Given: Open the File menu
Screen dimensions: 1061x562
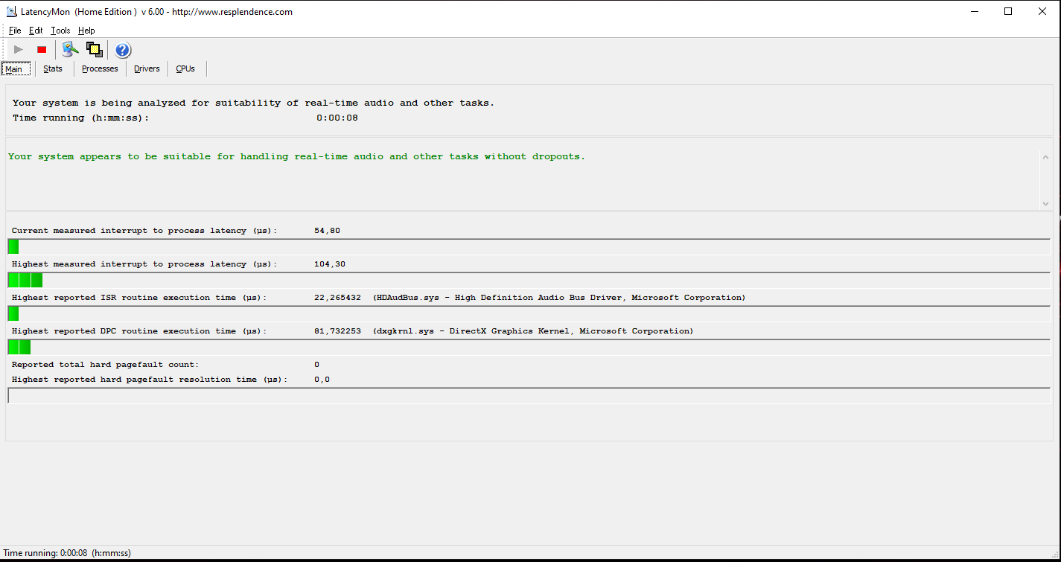Looking at the screenshot, I should coord(15,31).
